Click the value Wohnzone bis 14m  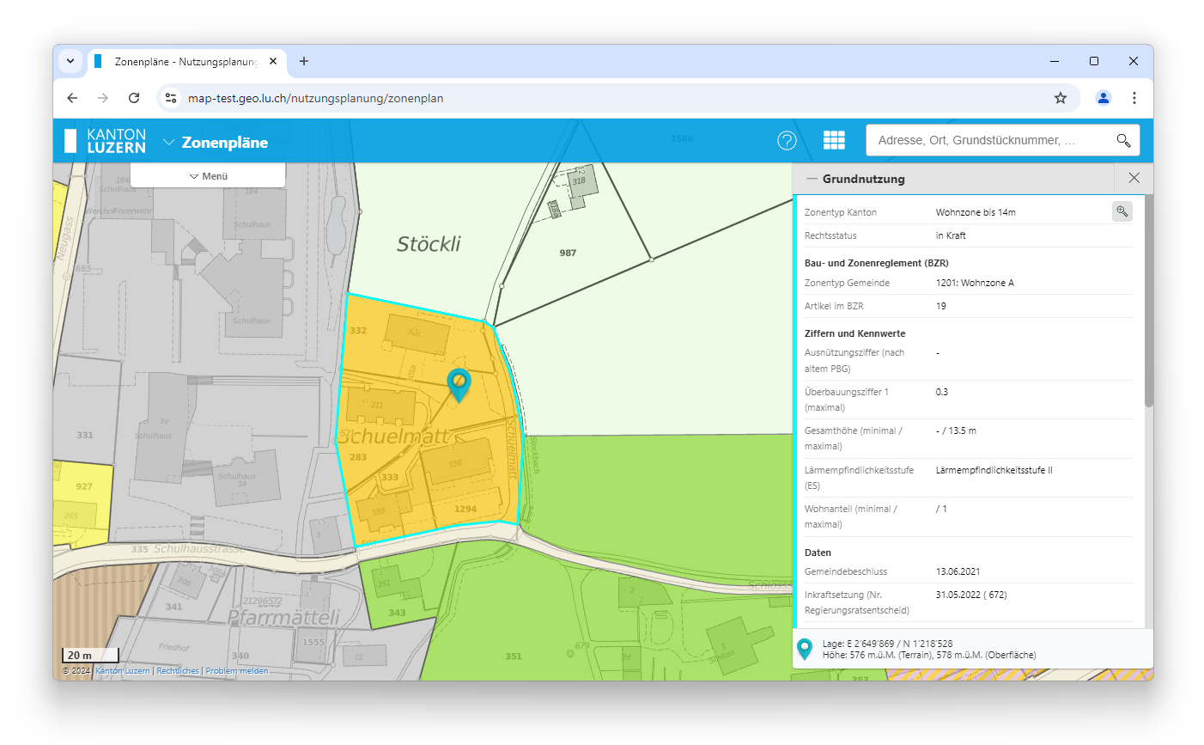pos(976,212)
